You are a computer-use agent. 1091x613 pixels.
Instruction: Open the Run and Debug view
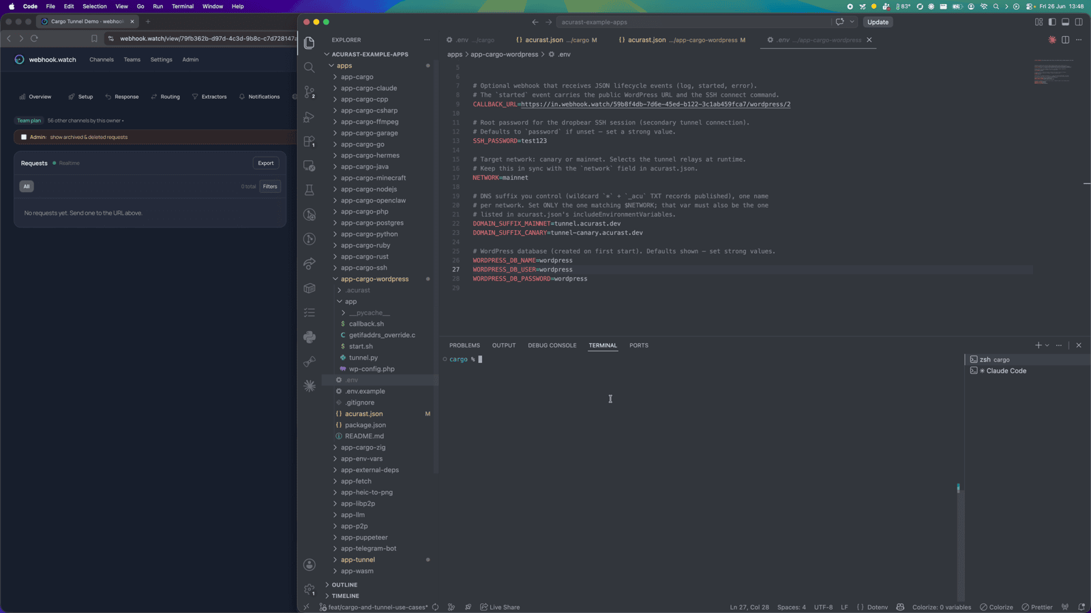pyautogui.click(x=310, y=116)
